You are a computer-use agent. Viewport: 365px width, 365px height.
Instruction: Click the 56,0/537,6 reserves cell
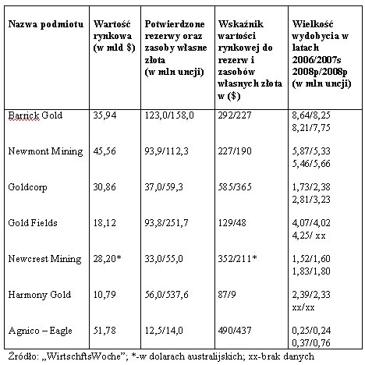[x=166, y=295]
